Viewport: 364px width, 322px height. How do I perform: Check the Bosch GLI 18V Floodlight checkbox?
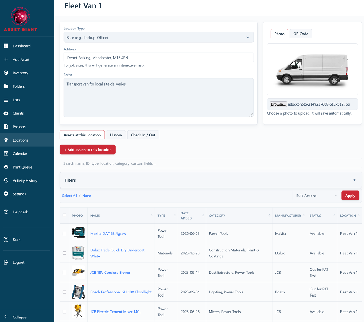tap(64, 292)
